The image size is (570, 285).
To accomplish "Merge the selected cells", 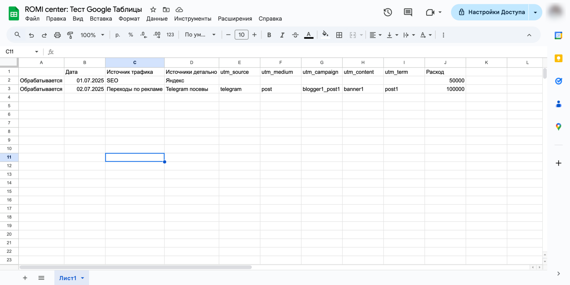I will [x=353, y=35].
